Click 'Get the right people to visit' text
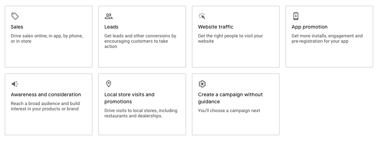Screen dimensions: 379x141 [x=230, y=38]
